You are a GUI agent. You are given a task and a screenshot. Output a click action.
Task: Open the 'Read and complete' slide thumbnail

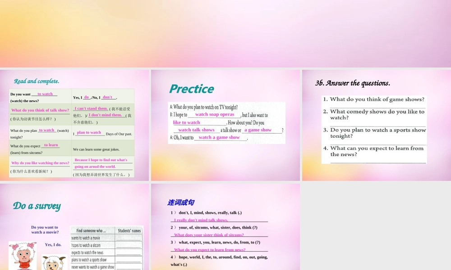click(x=74, y=125)
